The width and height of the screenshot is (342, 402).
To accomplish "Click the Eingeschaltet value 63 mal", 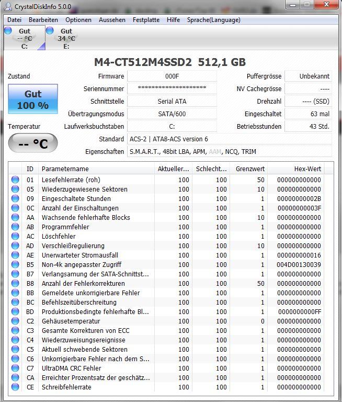I will click(x=309, y=114).
